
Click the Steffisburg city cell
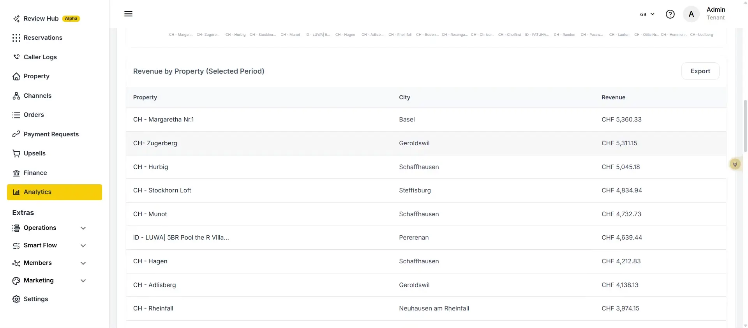[415, 190]
